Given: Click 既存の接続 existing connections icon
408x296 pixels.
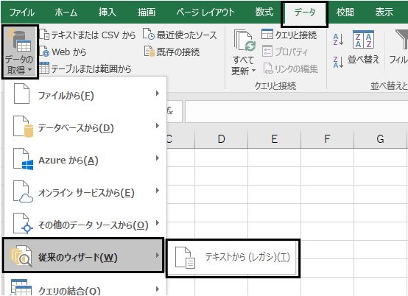Looking at the screenshot, I should tap(149, 52).
